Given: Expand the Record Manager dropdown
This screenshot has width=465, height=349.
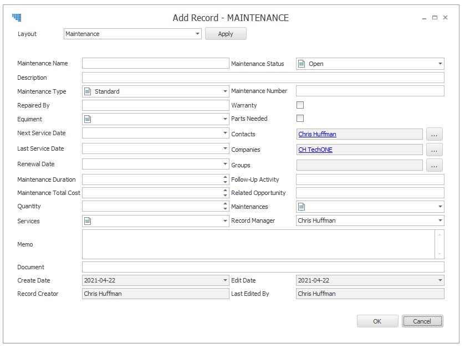Looking at the screenshot, I should (x=440, y=220).
